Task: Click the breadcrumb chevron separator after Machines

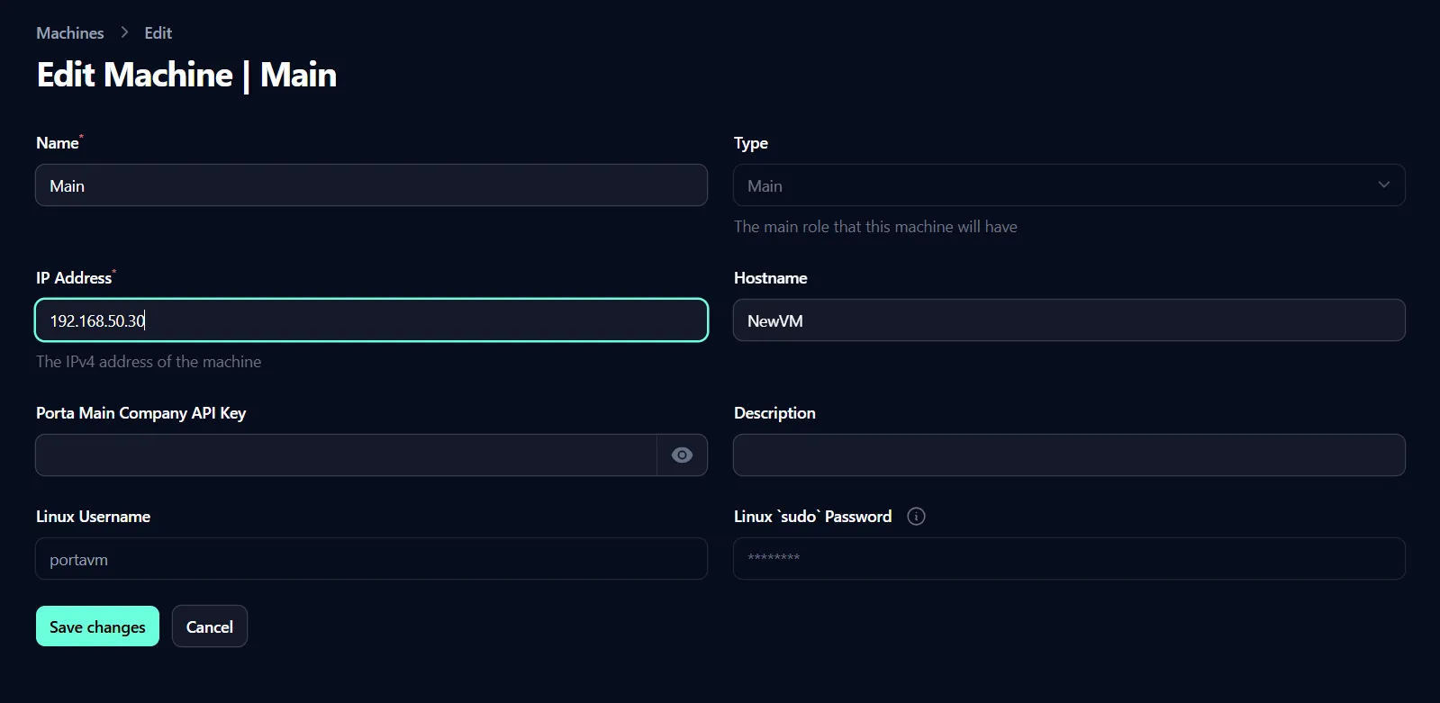Action: point(124,32)
